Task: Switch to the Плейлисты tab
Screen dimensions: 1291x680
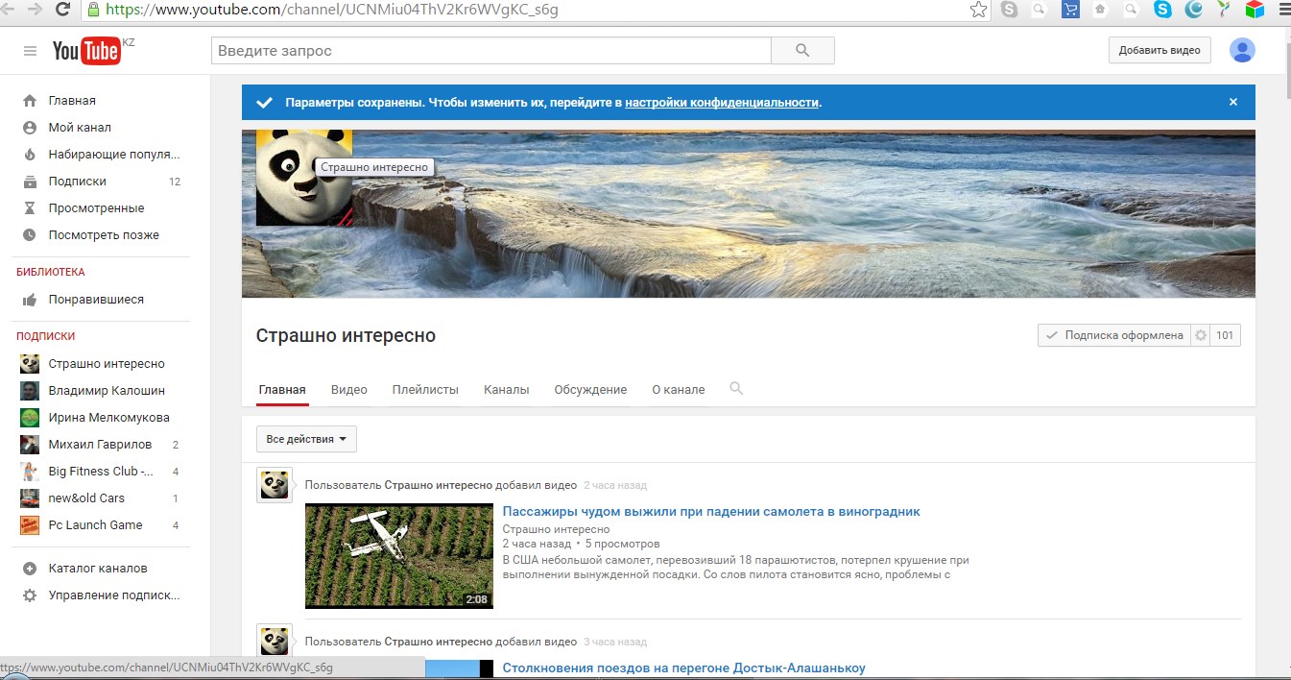Action: (425, 390)
